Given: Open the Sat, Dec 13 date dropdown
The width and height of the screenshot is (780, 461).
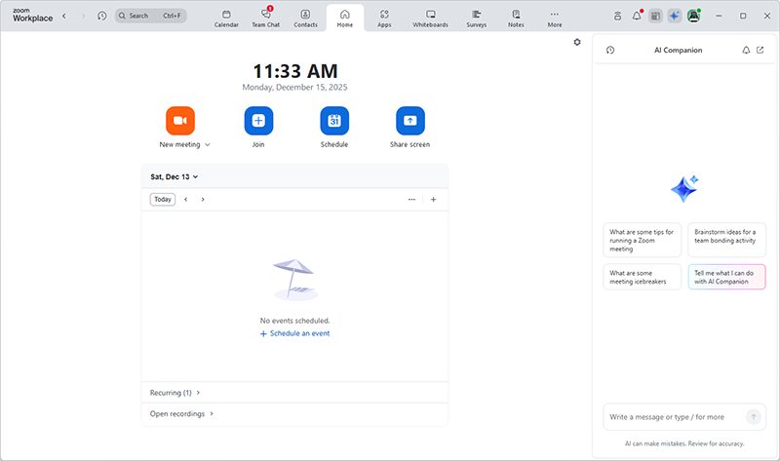Looking at the screenshot, I should coord(175,176).
